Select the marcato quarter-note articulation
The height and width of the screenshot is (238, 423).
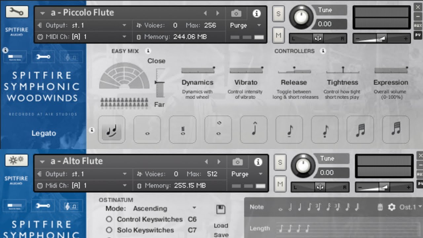click(x=254, y=130)
